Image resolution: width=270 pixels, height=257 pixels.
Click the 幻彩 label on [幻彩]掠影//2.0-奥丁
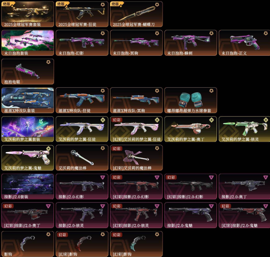click(x=8, y=206)
